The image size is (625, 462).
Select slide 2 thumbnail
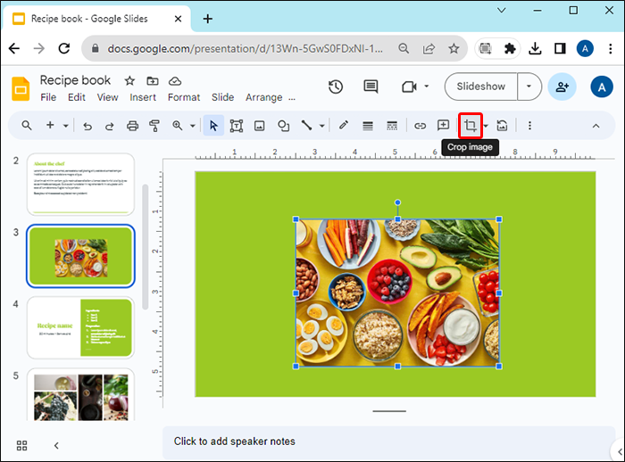tap(80, 185)
